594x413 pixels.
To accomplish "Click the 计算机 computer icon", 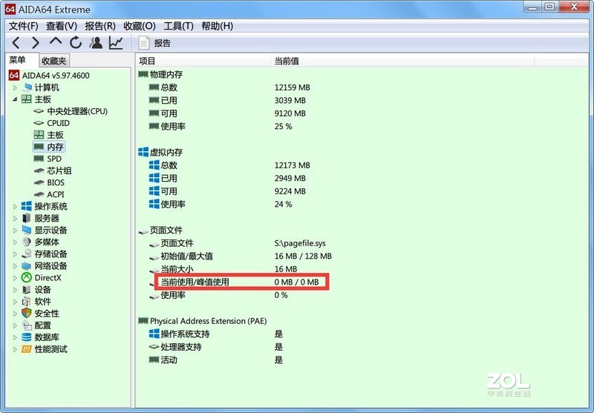I will (27, 87).
